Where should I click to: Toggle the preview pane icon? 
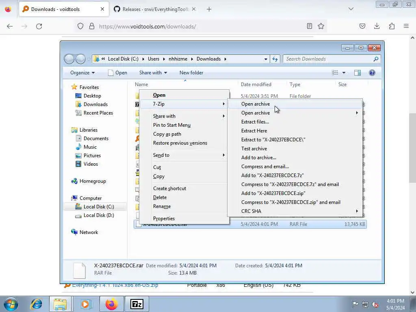[x=357, y=73]
